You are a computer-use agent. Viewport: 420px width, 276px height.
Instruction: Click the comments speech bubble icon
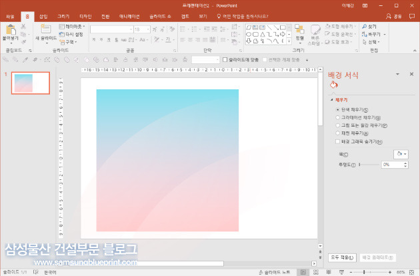pos(412,16)
